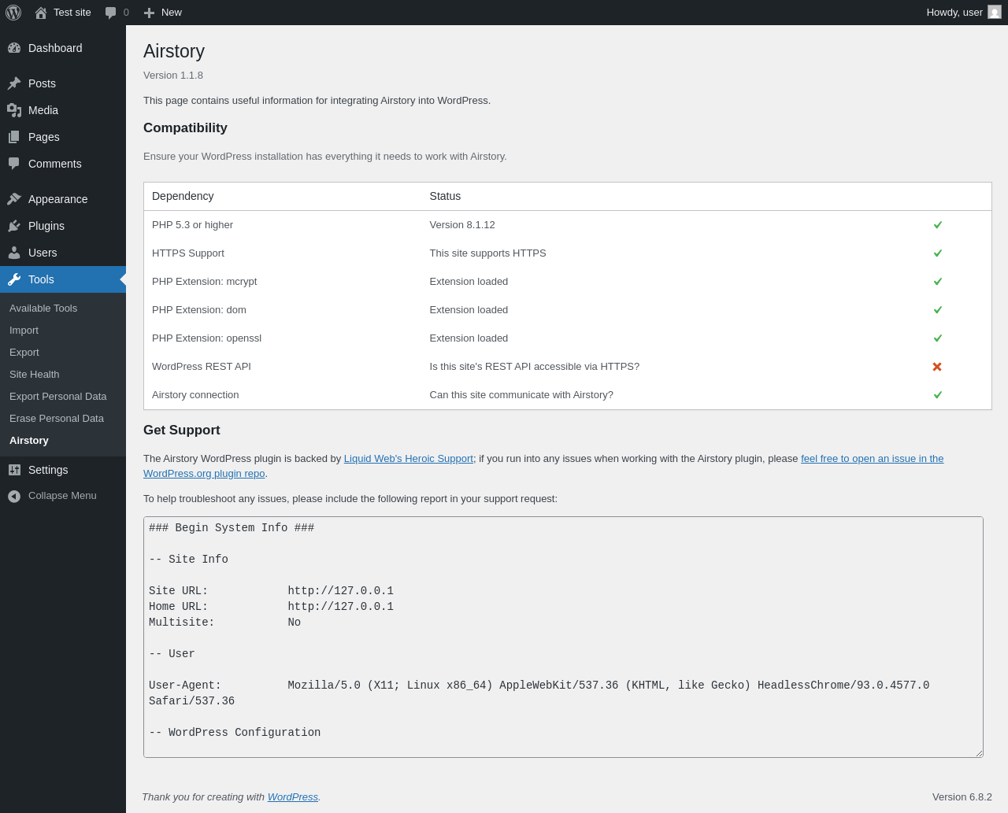Image resolution: width=1008 pixels, height=813 pixels.
Task: Click the Tools wrench icon
Action: (14, 279)
